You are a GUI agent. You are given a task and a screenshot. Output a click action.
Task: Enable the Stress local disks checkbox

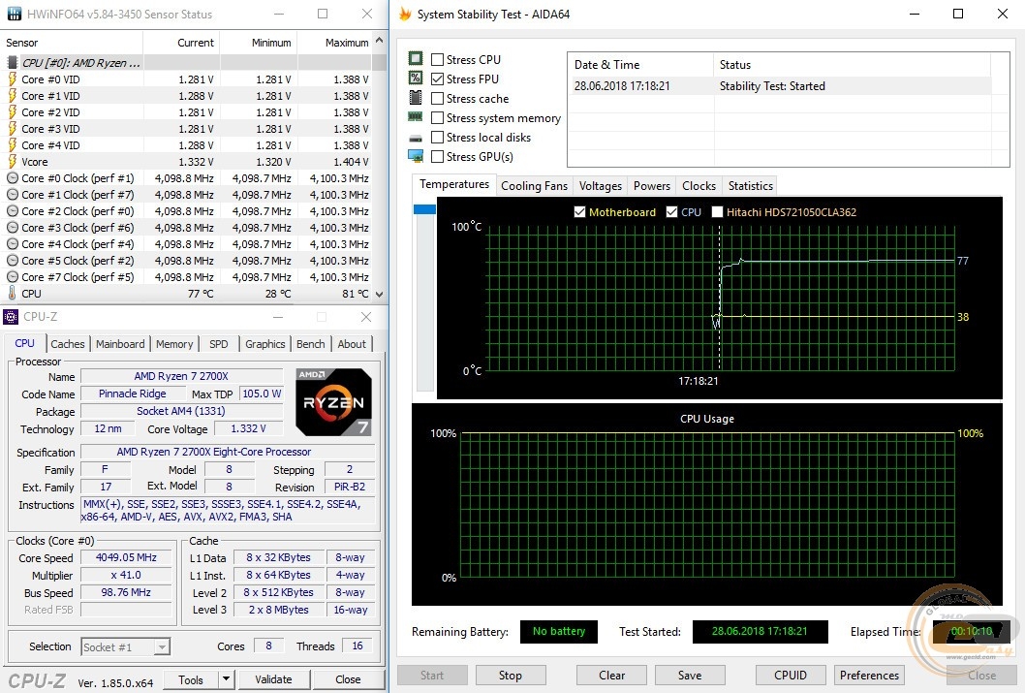pyautogui.click(x=437, y=138)
